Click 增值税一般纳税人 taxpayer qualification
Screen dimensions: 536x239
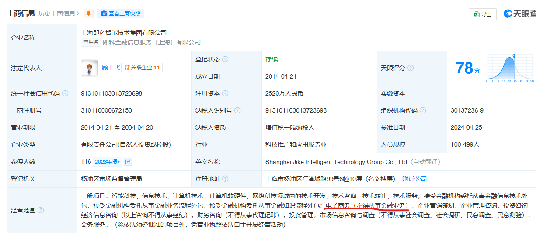coord(290,127)
